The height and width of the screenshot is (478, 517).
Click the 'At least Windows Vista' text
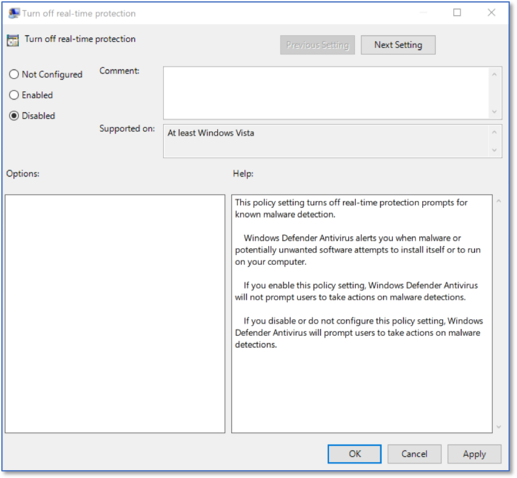point(211,133)
